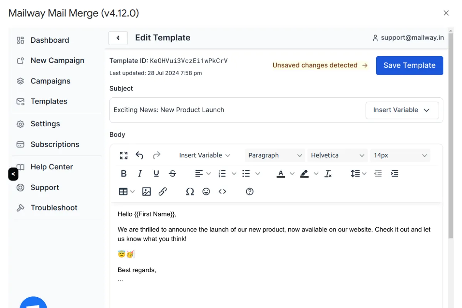Toggle bold formatting in the editor

pyautogui.click(x=123, y=173)
